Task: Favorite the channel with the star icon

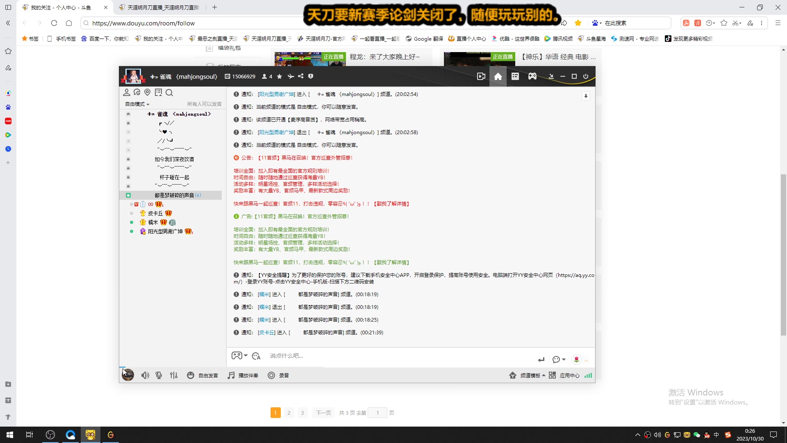Action: pos(280,76)
